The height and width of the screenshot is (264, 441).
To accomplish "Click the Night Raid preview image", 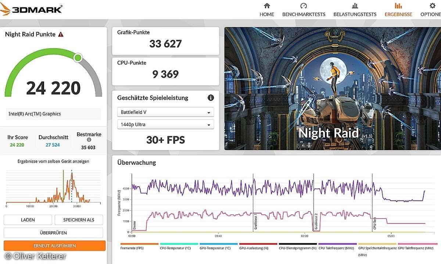I will (x=333, y=88).
